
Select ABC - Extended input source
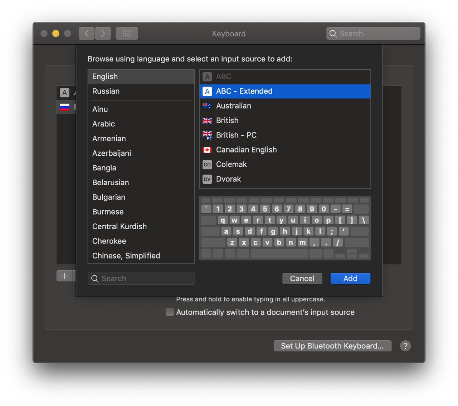[285, 91]
